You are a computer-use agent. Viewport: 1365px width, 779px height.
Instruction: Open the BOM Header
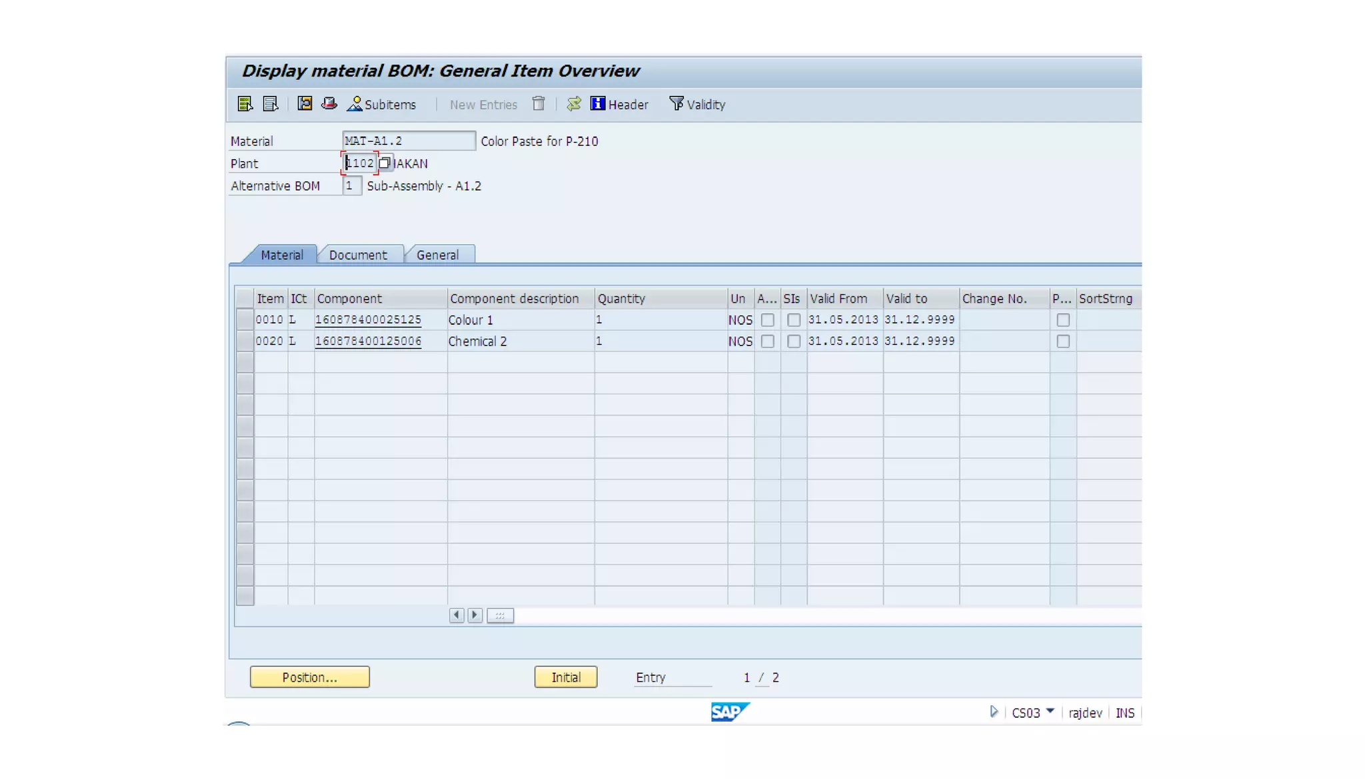click(x=619, y=104)
